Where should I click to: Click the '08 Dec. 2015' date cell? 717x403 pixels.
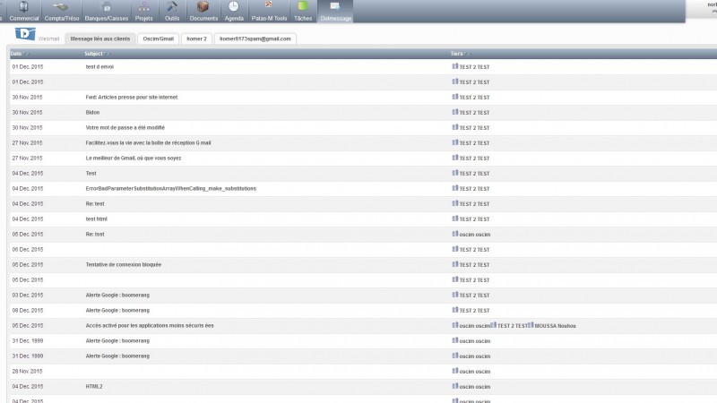28,310
